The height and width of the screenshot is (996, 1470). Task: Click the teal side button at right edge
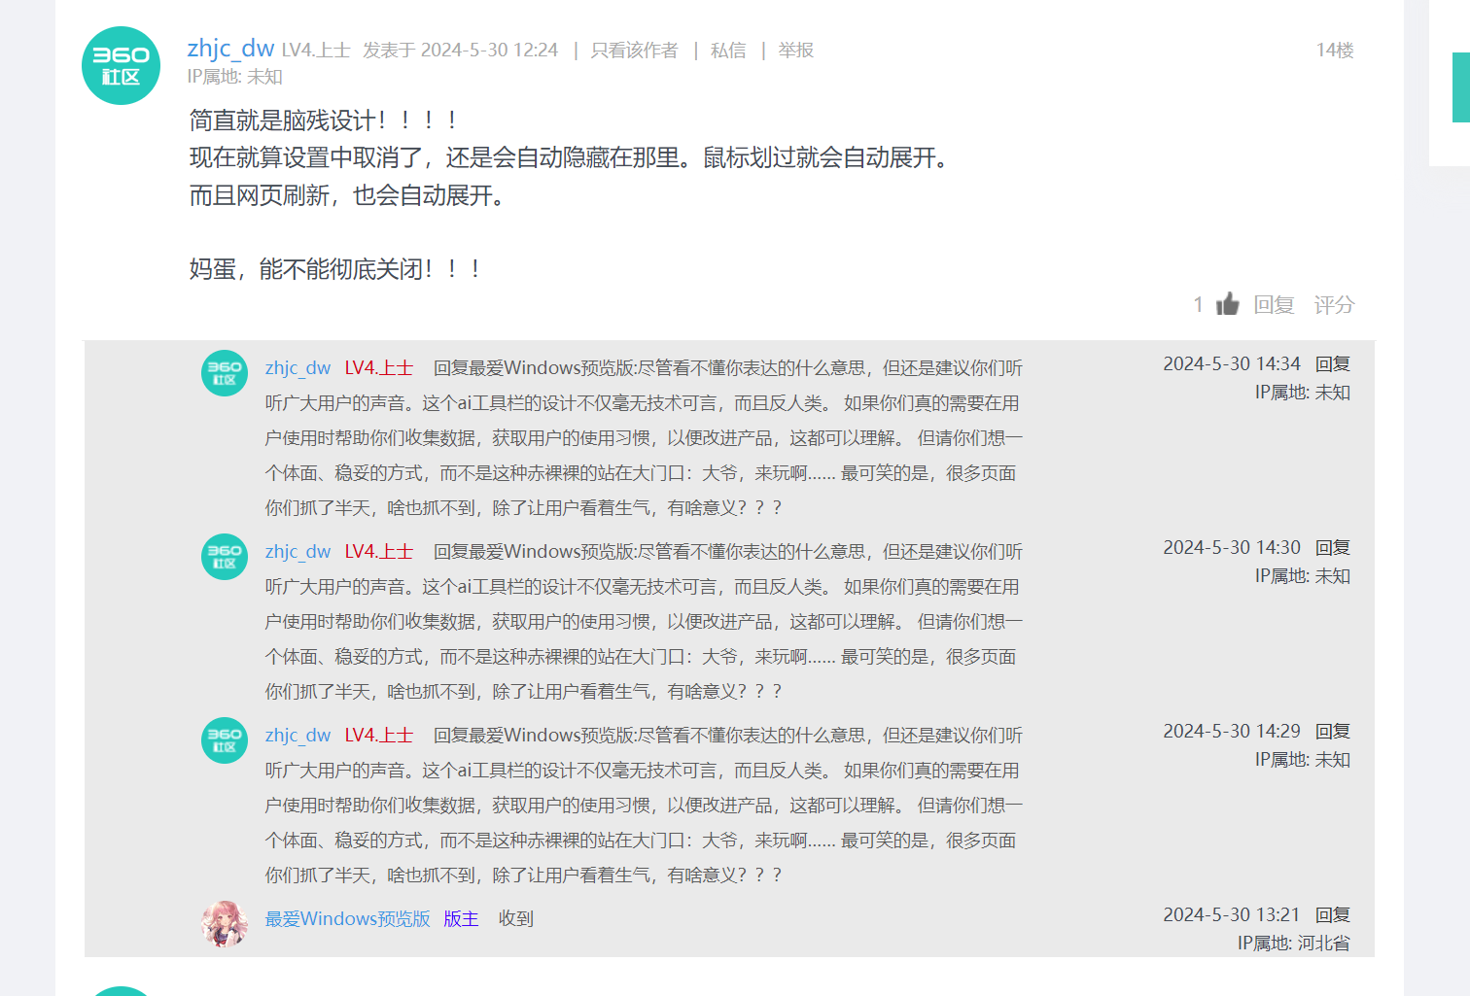(x=1461, y=87)
